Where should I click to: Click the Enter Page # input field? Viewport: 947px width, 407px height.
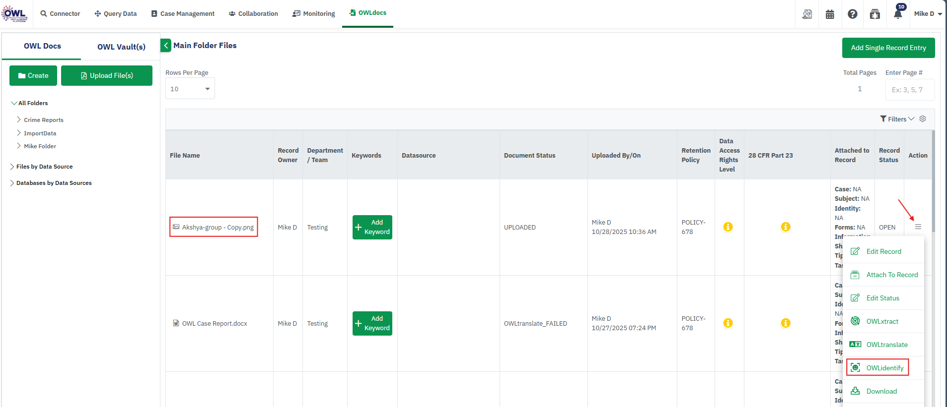point(909,90)
